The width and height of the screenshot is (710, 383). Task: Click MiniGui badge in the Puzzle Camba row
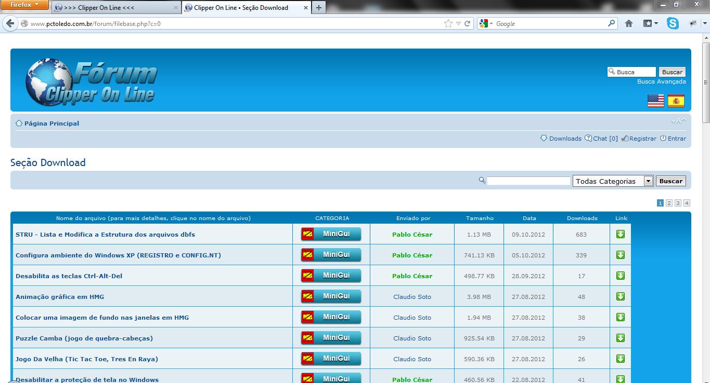pyautogui.click(x=331, y=338)
